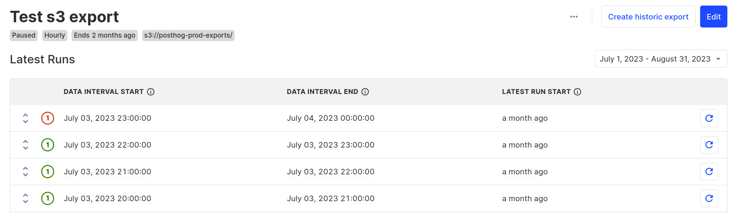The height and width of the screenshot is (213, 734).
Task: Retry the July 03 22:00 export run
Action: pos(709,145)
